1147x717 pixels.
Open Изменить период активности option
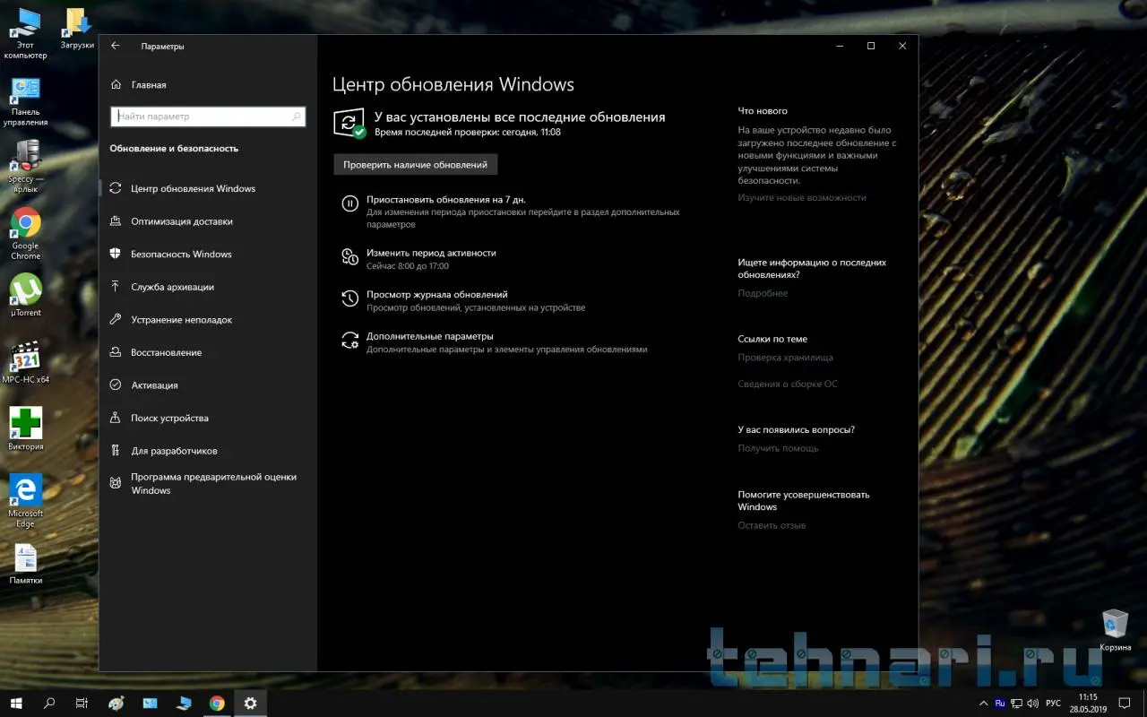coord(418,259)
